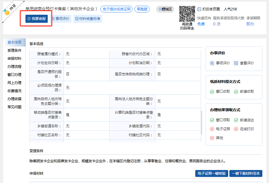
Task: Click the 免于提交纸质证照 tag
Action: coord(116,9)
